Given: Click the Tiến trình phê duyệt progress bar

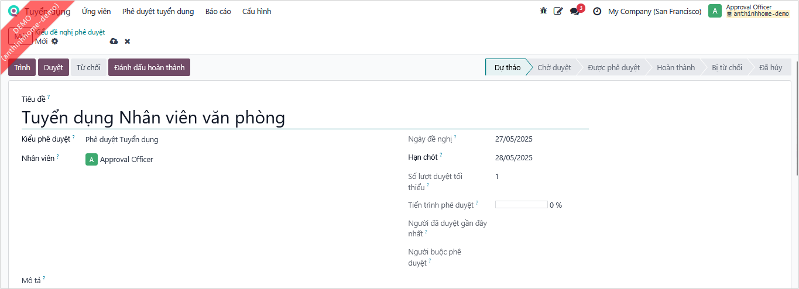Looking at the screenshot, I should pos(521,205).
